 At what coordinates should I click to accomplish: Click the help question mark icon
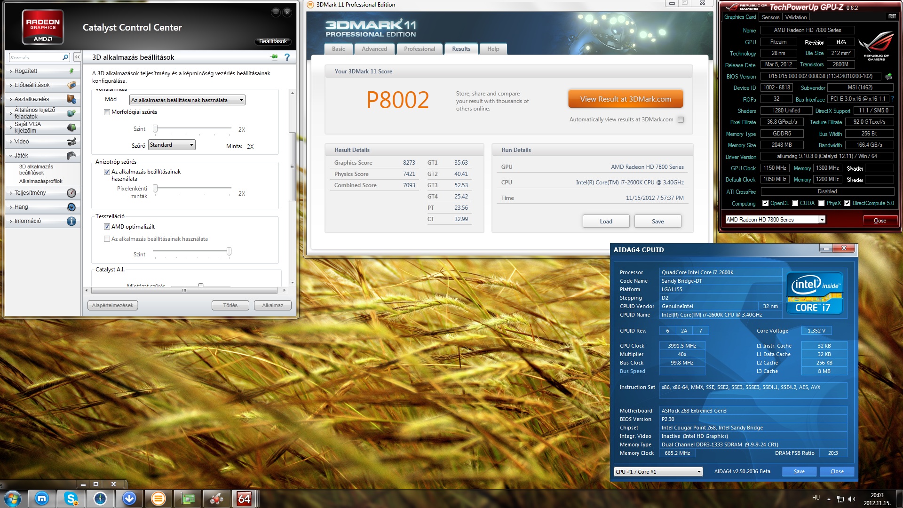point(287,57)
